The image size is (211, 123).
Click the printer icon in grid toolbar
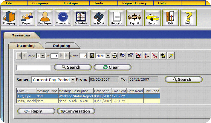coord(114,56)
